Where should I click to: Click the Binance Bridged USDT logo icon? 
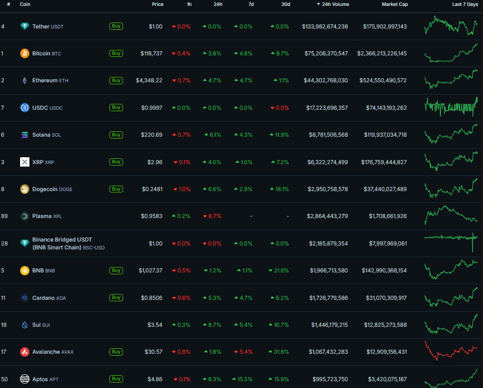(25, 243)
